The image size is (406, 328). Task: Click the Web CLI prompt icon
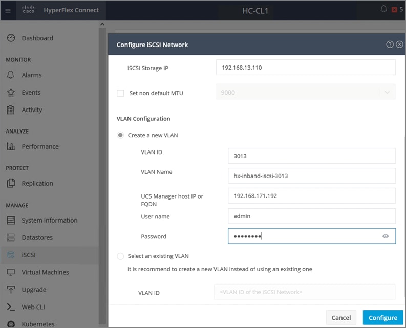[x=11, y=307]
